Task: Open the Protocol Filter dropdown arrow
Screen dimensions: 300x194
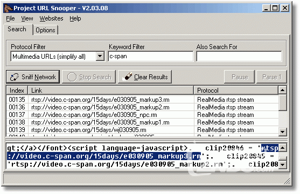Action: (x=100, y=56)
